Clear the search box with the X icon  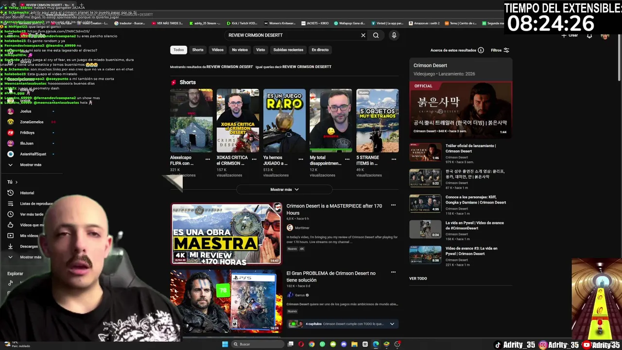click(363, 35)
